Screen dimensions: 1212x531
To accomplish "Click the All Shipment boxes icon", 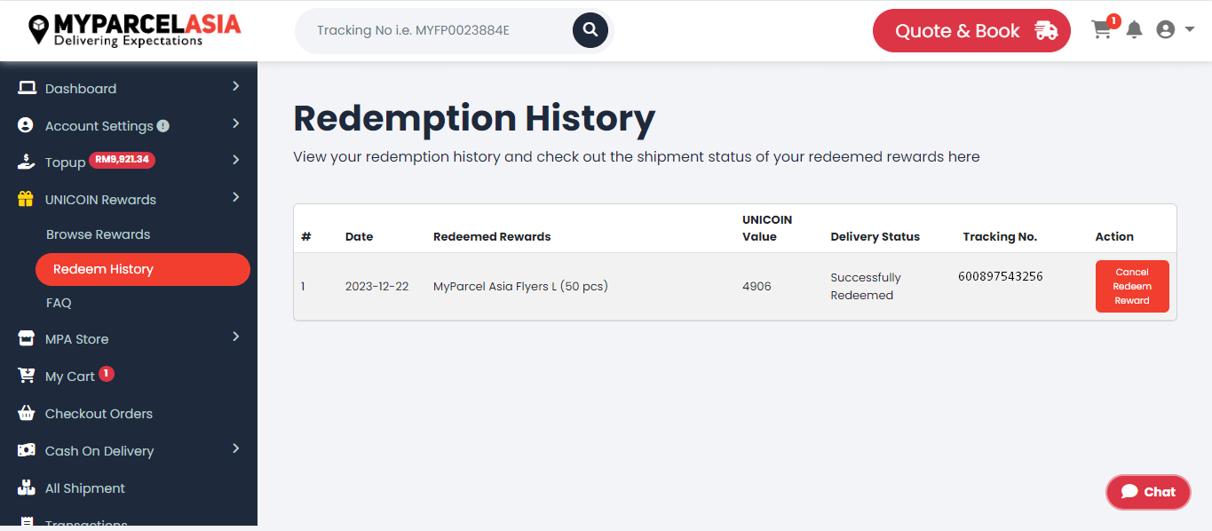I will pos(27,487).
